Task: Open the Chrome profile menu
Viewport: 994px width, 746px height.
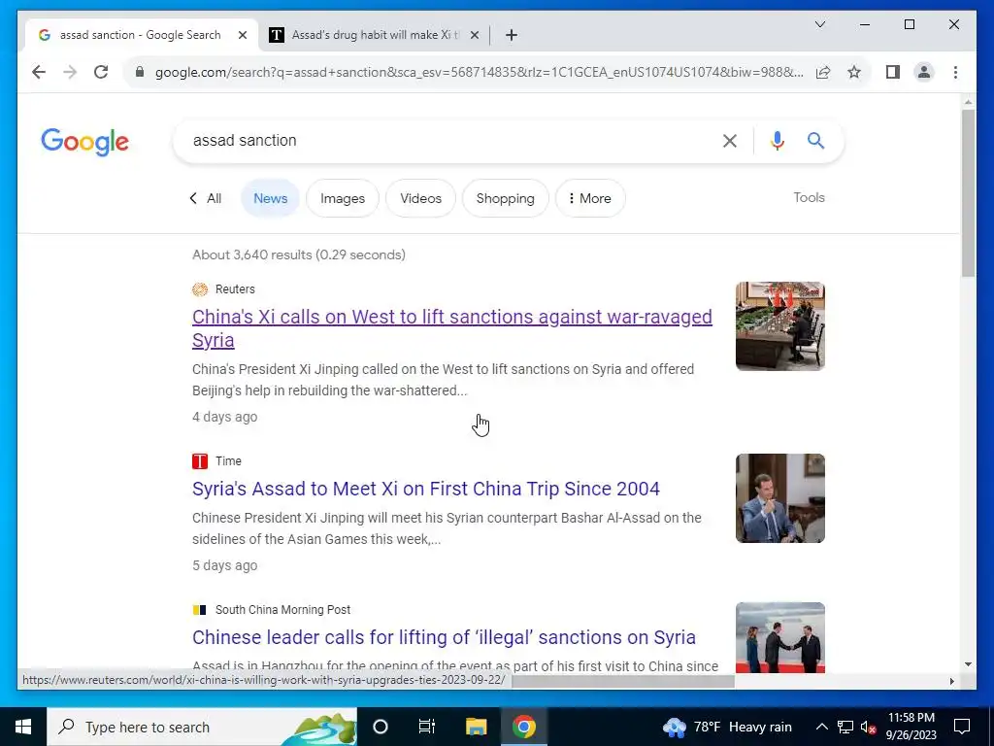Action: (924, 72)
